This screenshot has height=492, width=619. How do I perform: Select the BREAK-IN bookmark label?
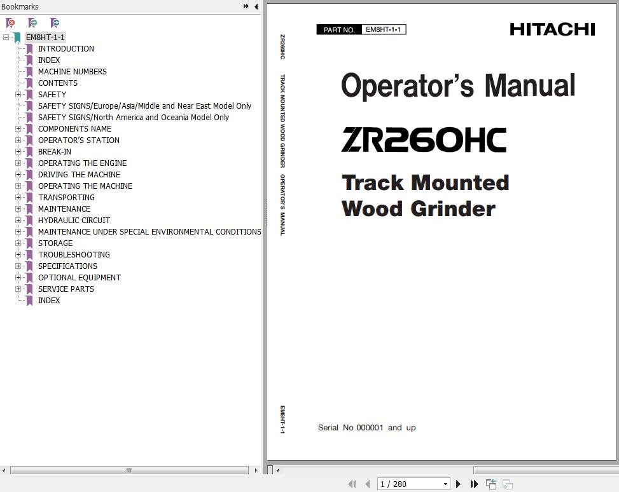coord(55,151)
